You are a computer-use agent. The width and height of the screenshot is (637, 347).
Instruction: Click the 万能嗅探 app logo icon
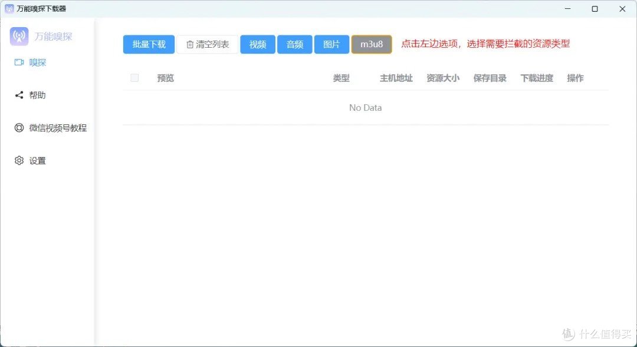click(19, 37)
